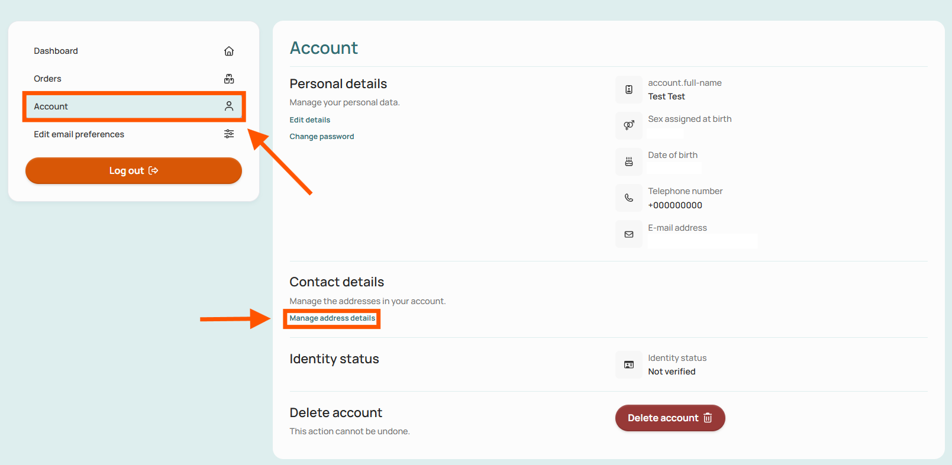The image size is (952, 465).
Task: Click the sex assigned at birth icon
Action: [629, 125]
